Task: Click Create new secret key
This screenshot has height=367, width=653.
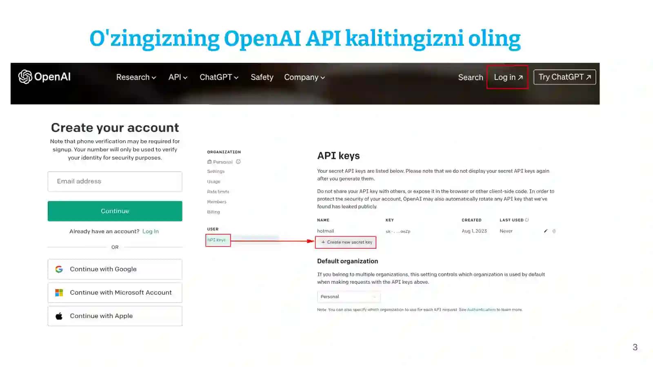Action: (x=346, y=242)
